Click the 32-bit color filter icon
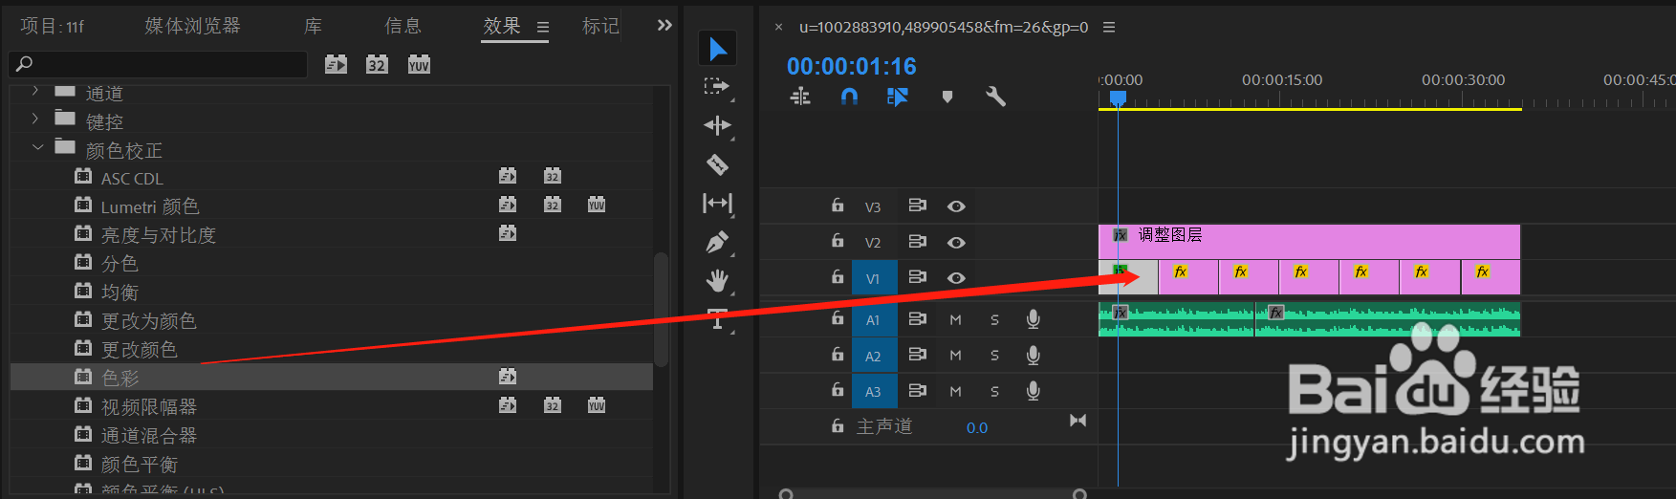The height and width of the screenshot is (499, 1676). point(377,64)
